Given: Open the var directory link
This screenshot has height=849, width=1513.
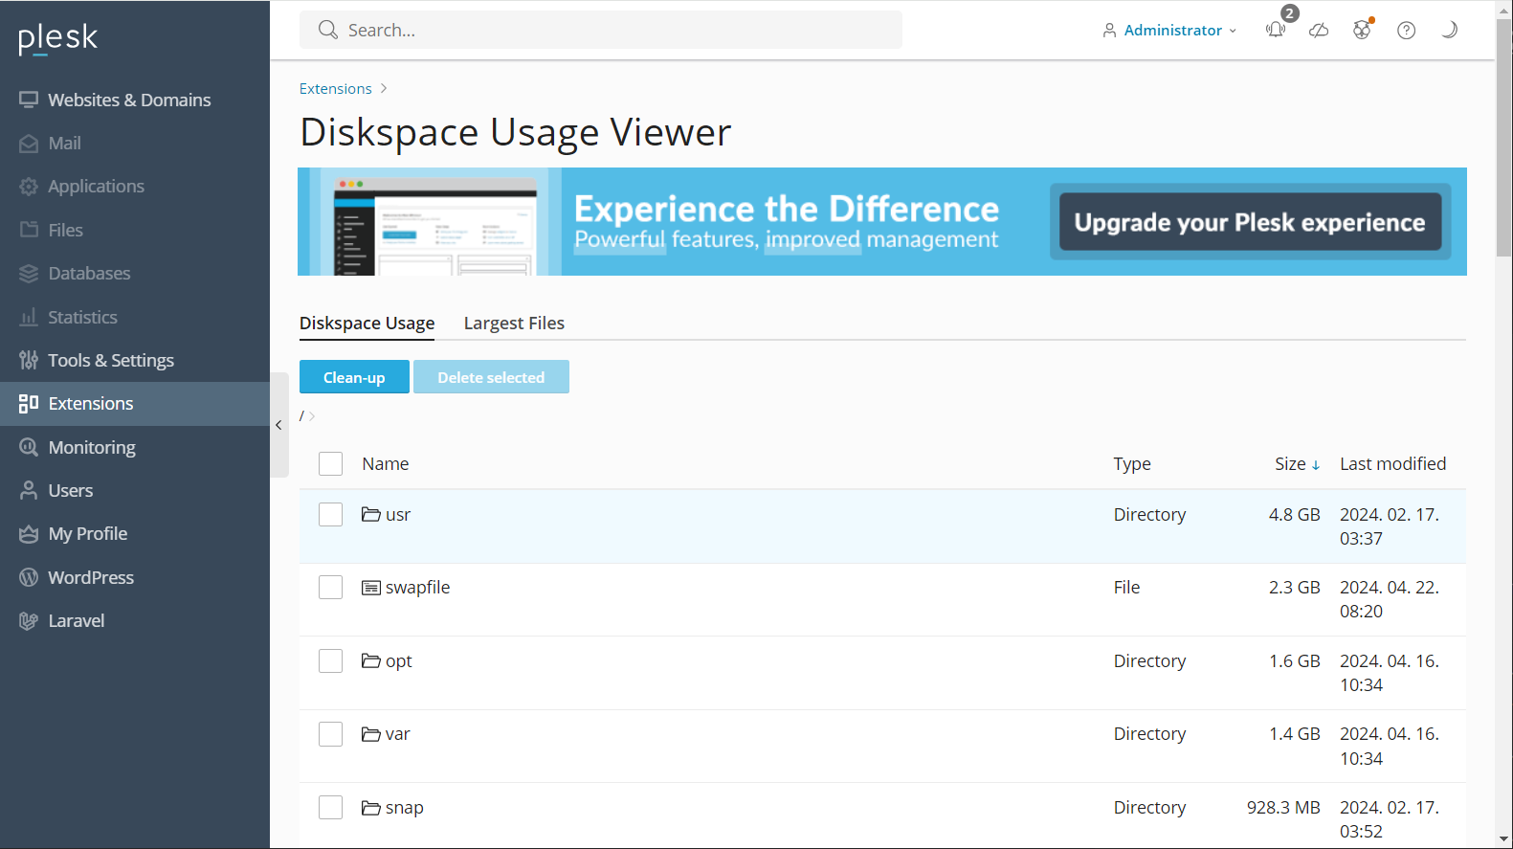Looking at the screenshot, I should pos(398,734).
